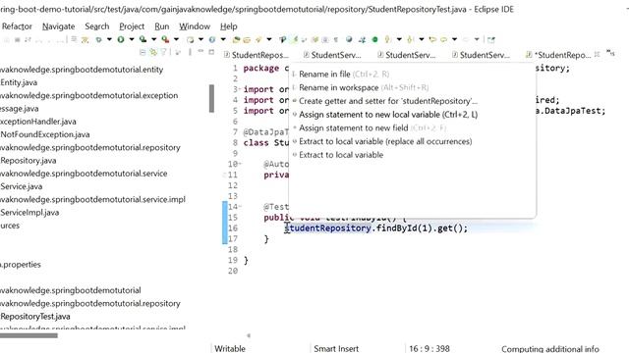The image size is (629, 353).
Task: Click the External Tools run icon with red toolbox
Action: pyautogui.click(x=165, y=39)
